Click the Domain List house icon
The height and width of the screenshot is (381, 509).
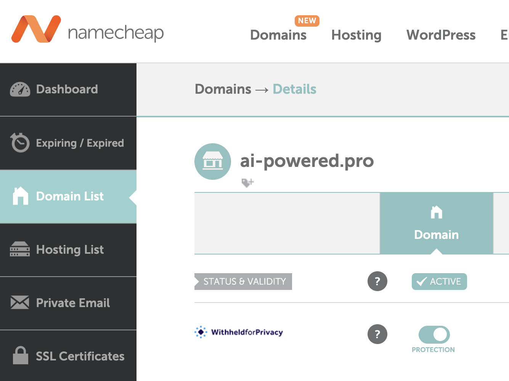point(21,196)
